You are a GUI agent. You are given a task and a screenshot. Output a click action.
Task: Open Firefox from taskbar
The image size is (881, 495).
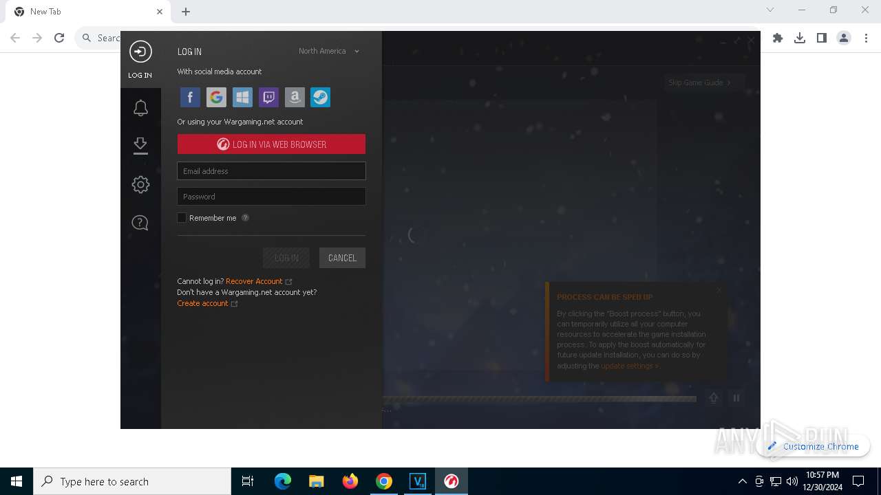350,481
